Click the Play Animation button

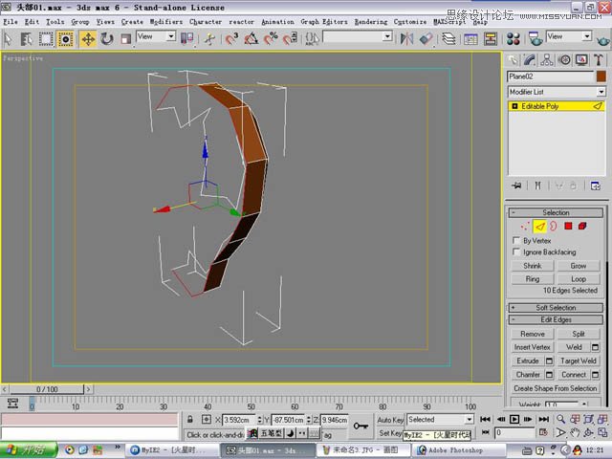click(514, 419)
